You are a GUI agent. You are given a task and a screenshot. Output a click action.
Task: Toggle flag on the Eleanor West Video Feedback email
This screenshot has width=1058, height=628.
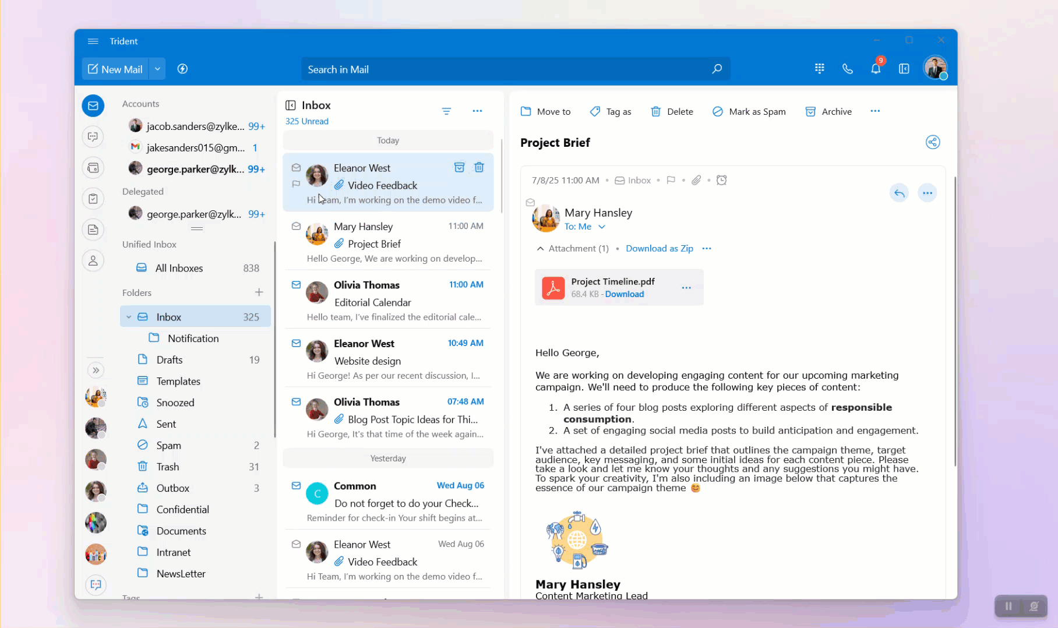pos(296,184)
